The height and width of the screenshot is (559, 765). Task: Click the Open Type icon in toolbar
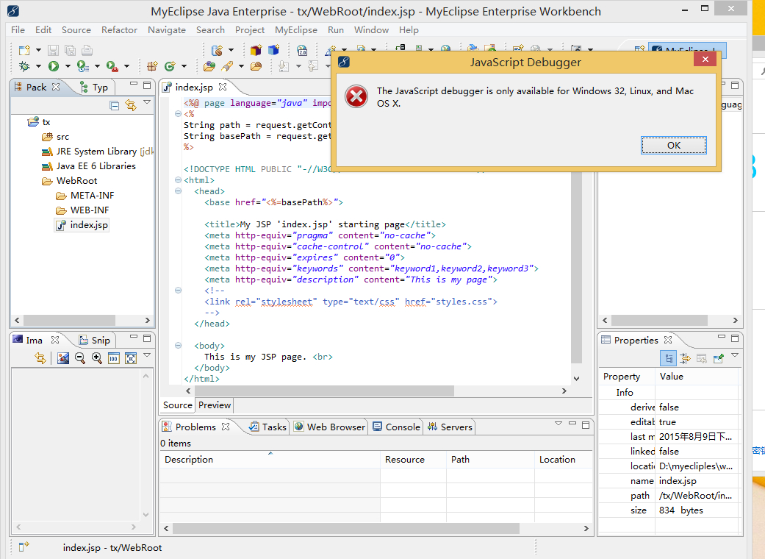209,66
